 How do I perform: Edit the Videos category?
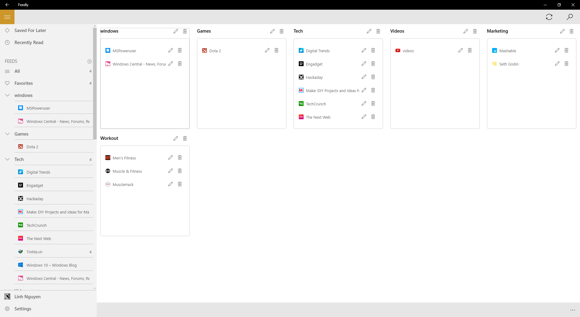[x=466, y=31]
